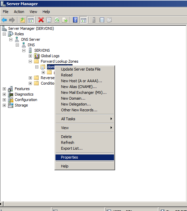Viewport: 187px width, 211px height.
Task: Click the New Server tower toolbar icon
Action: pyautogui.click(x=94, y=20)
